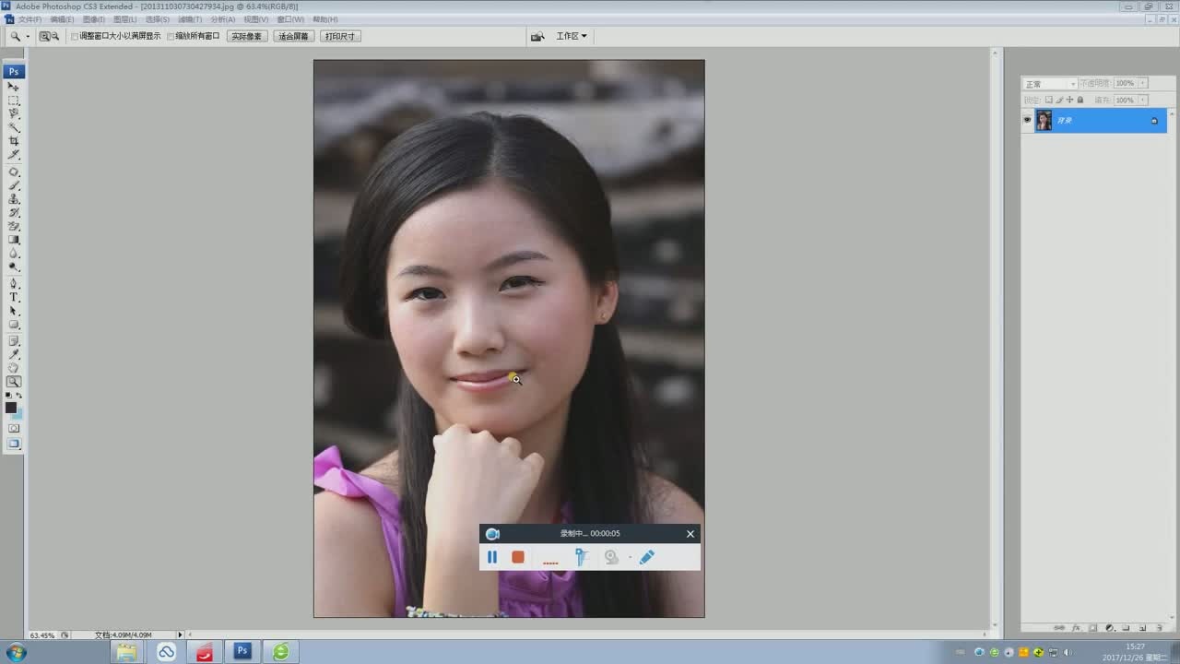Select the Dodge tool

[x=14, y=267]
